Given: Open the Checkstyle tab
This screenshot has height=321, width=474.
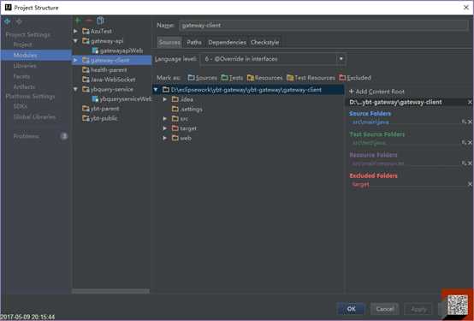Looking at the screenshot, I should [265, 42].
